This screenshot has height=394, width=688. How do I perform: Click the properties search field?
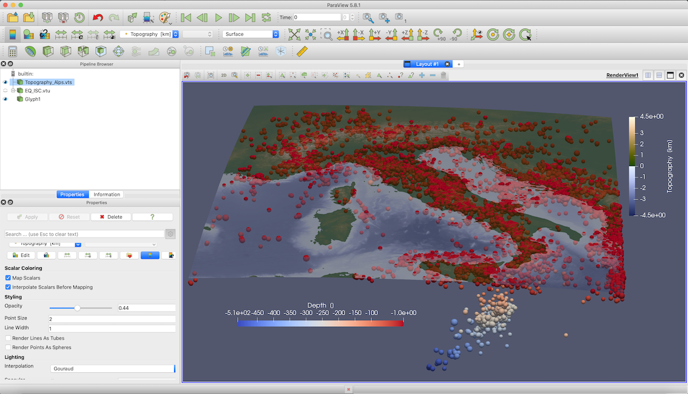84,234
